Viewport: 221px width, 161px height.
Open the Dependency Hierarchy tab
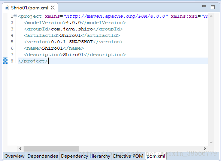click(x=85, y=156)
